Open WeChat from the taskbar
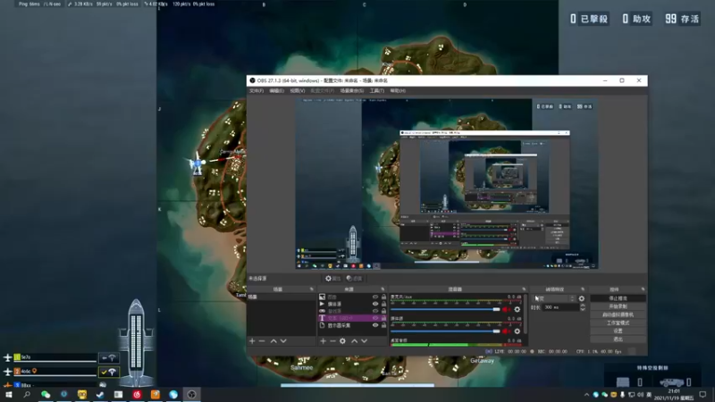 click(x=46, y=394)
